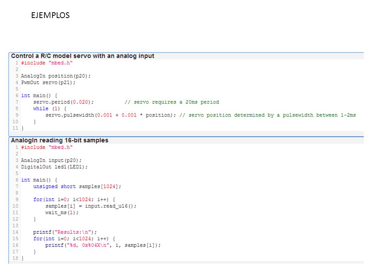
Task: Click 'samples[i] = input.read_u16();'
Action: (x=91, y=206)
